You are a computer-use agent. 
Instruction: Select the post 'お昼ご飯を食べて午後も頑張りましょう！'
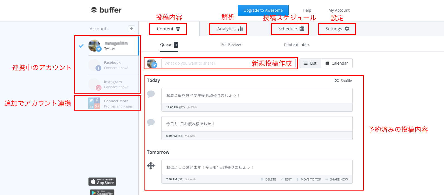pyautogui.click(x=257, y=96)
